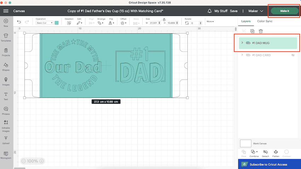This screenshot has height=169, width=301.
Task: Click the Rotate angle input field
Action: click(x=195, y=23)
